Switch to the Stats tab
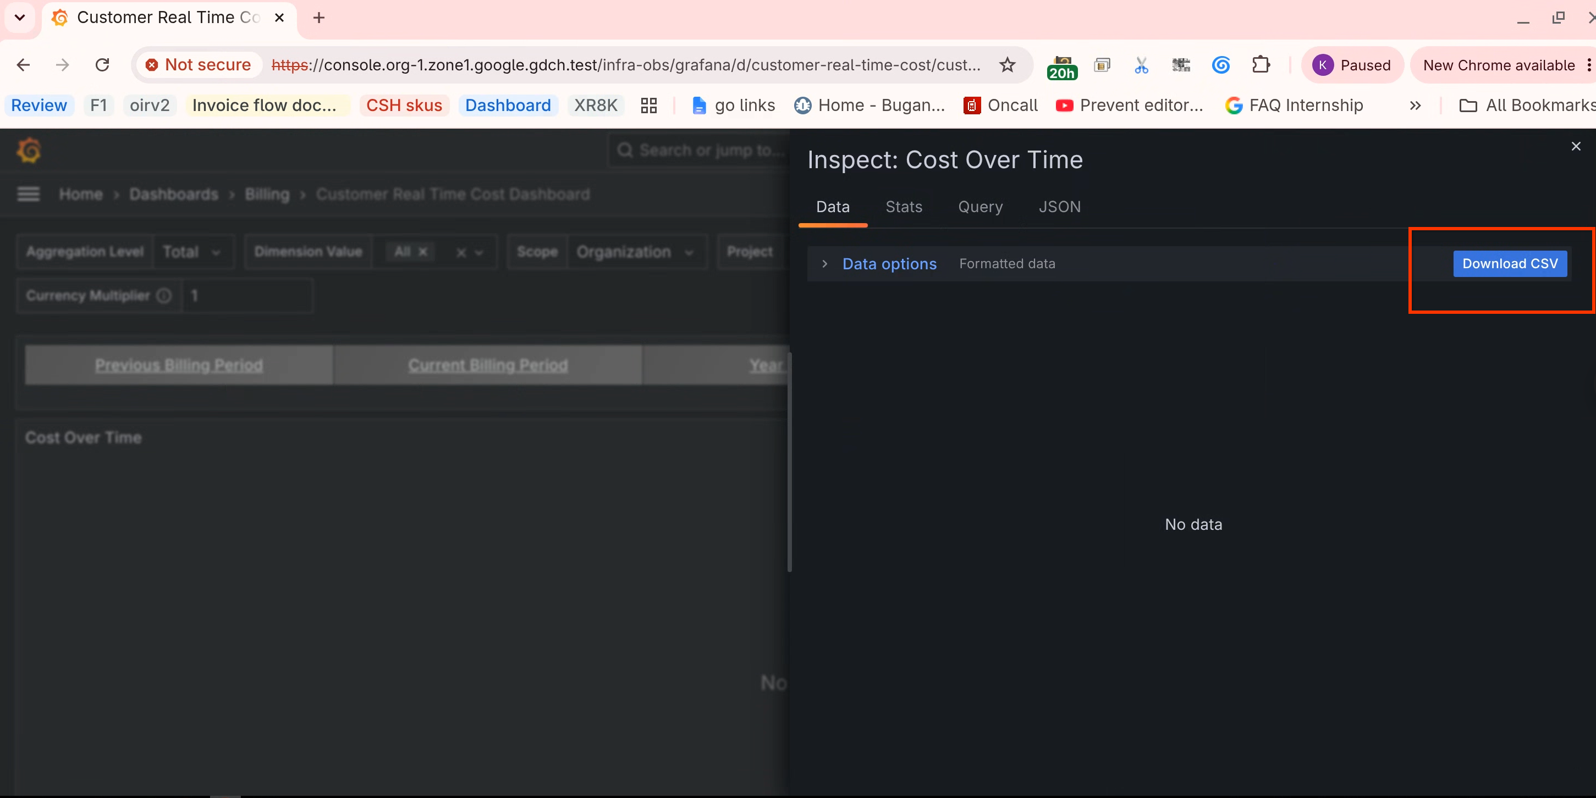Screen dimensions: 1596x798 904,207
